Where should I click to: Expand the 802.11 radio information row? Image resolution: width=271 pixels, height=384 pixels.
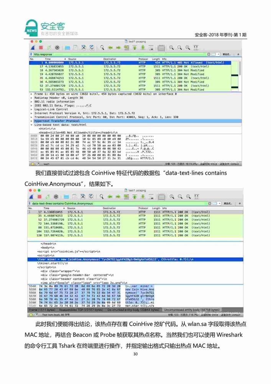[31, 102]
